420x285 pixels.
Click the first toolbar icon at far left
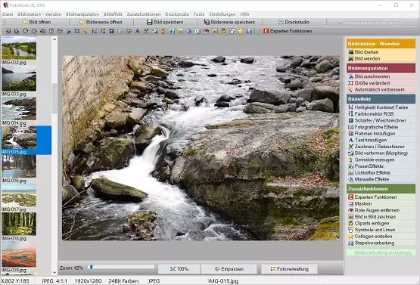(8, 31)
